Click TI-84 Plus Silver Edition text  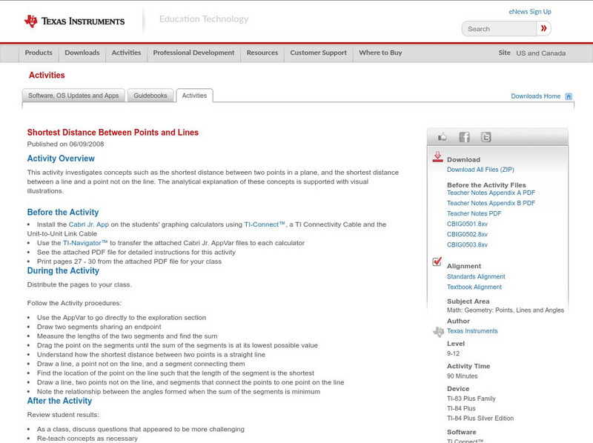480,419
